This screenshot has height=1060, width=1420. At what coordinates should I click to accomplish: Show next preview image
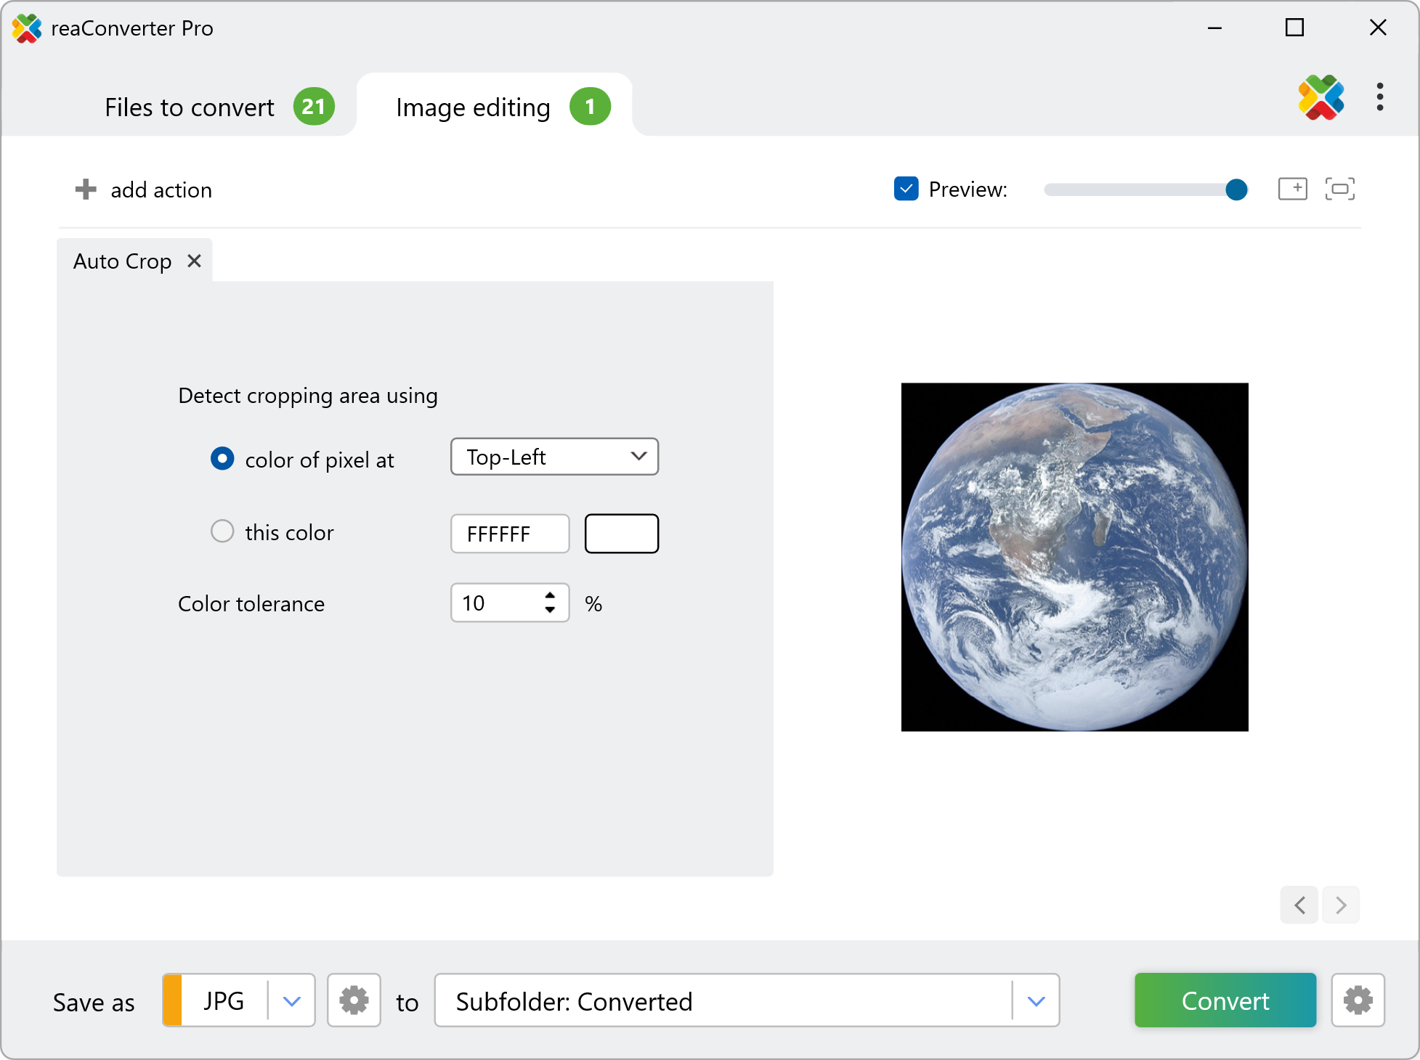[x=1341, y=905]
